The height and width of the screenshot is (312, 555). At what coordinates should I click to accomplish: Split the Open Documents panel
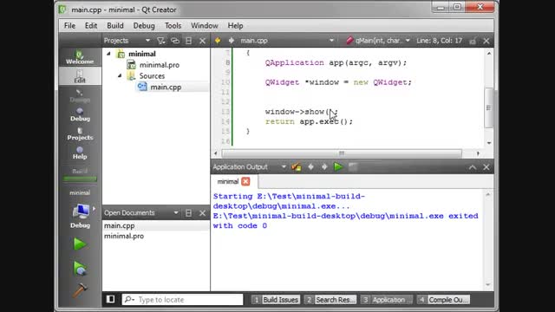coord(189,213)
